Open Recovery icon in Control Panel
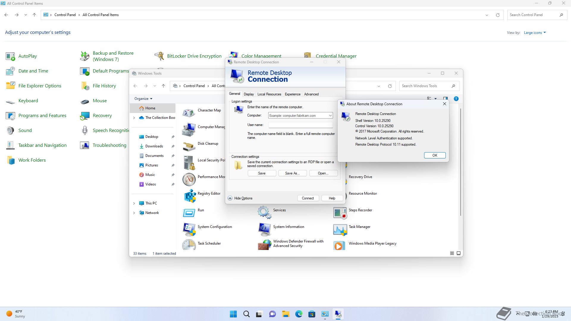Viewport: 571px width, 321px height. click(x=85, y=116)
